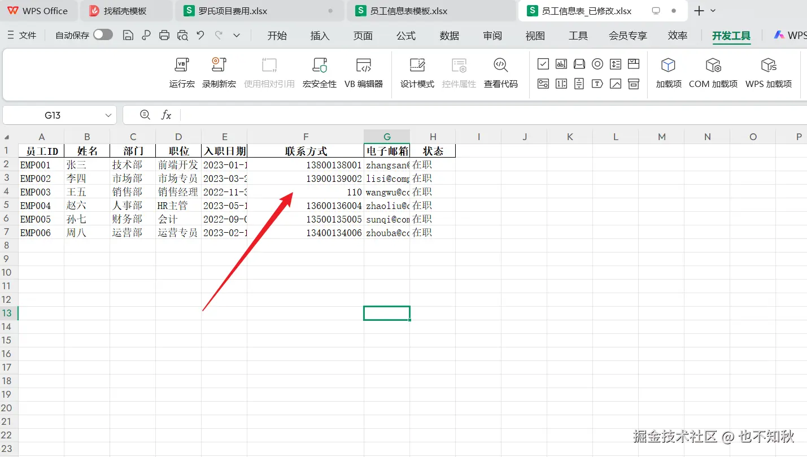The height and width of the screenshot is (457, 807).
Task: Switch to the 罗氏项目费用.xlsx document tab
Action: [x=260, y=11]
